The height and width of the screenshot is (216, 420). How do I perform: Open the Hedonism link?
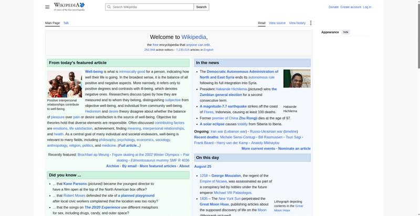pos(93,111)
